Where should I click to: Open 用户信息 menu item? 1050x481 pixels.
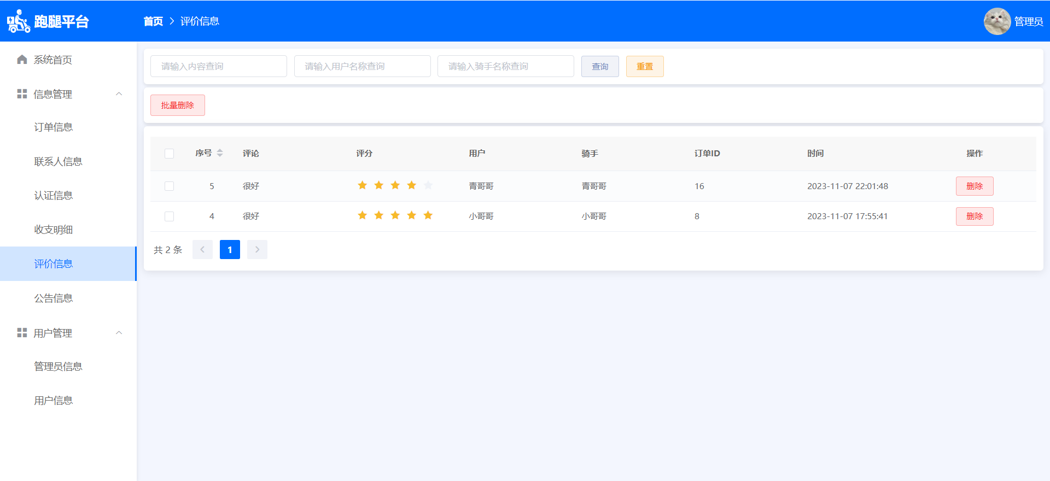click(x=68, y=401)
